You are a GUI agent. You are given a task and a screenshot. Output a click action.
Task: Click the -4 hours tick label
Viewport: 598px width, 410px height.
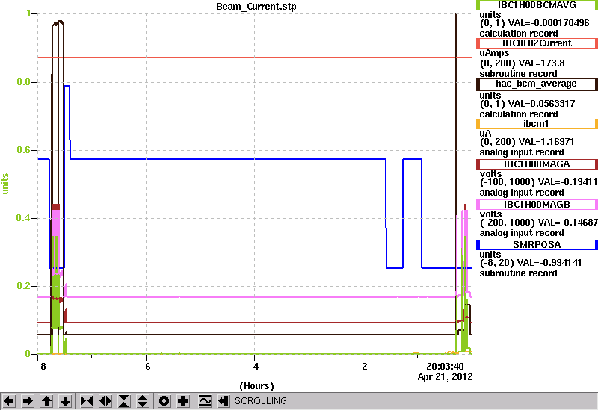coord(254,367)
